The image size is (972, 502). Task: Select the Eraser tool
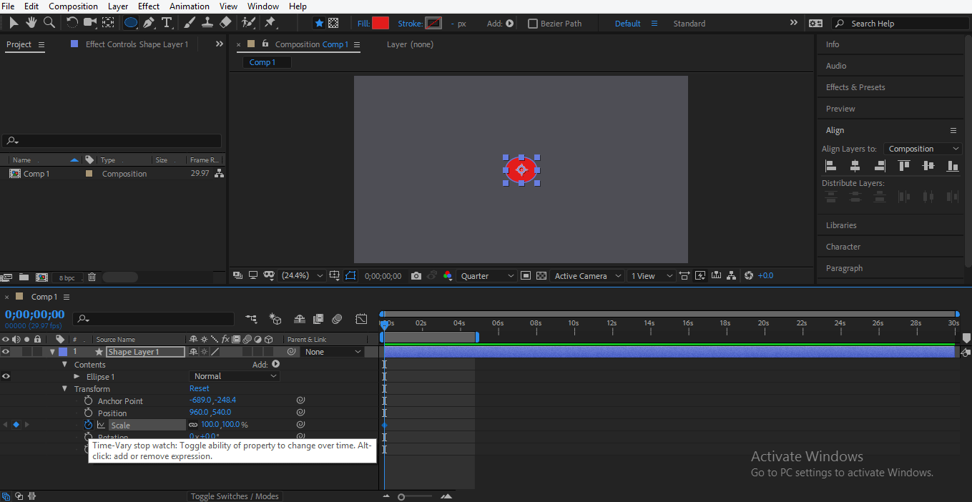click(225, 23)
